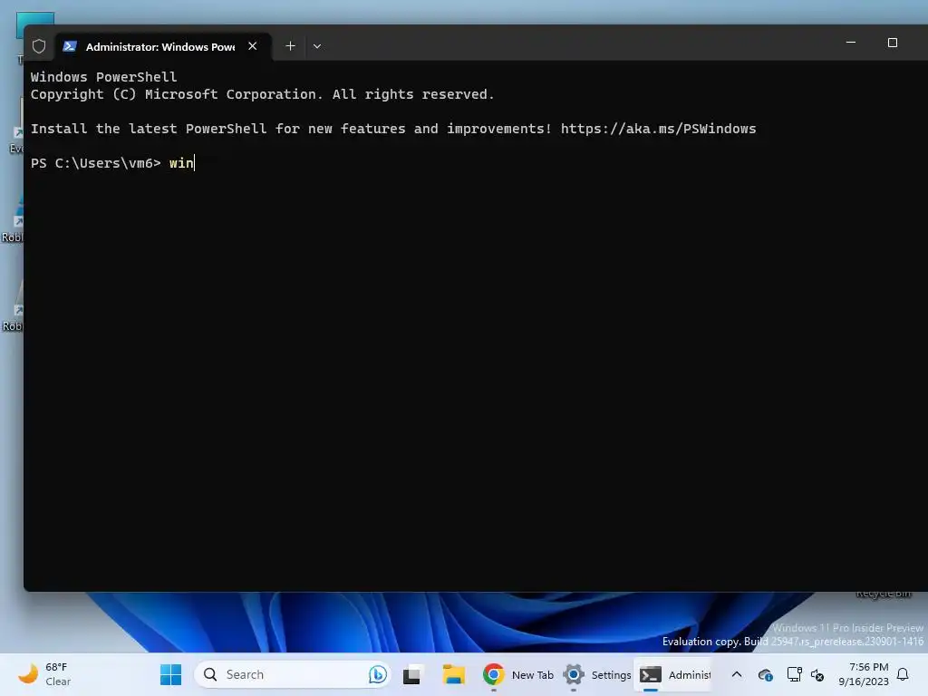Maximize the terminal window
928x696 pixels.
tap(893, 43)
